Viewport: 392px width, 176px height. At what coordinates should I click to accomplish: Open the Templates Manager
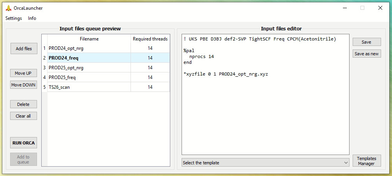[x=367, y=161]
